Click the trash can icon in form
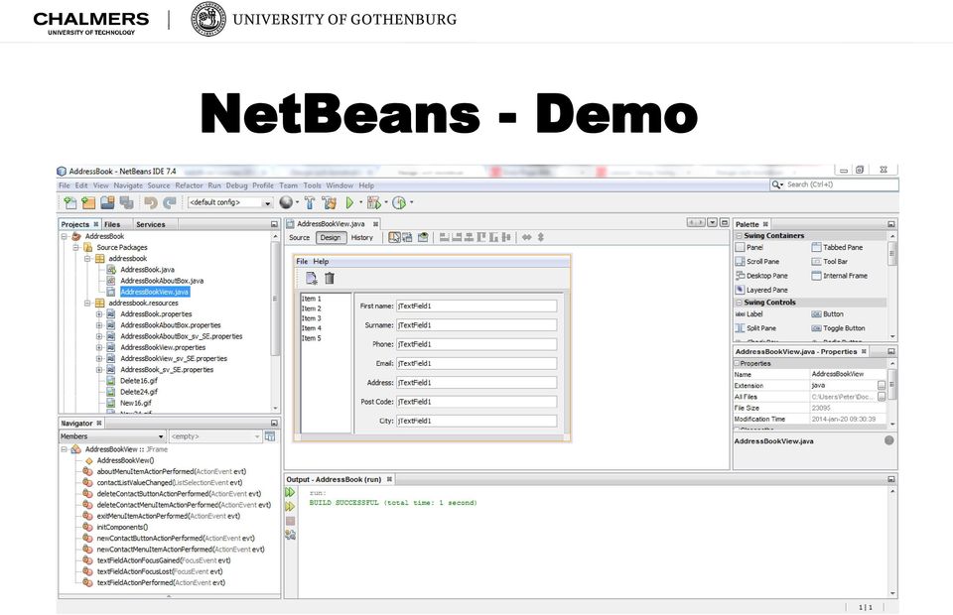This screenshot has height=615, width=953. coord(330,279)
